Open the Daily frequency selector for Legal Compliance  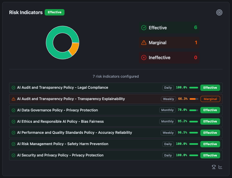coord(168,87)
